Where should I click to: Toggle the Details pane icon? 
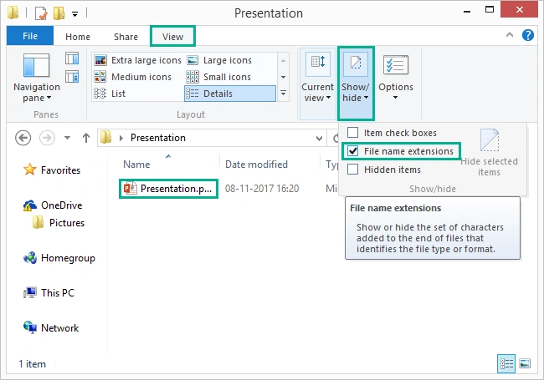coord(72,77)
